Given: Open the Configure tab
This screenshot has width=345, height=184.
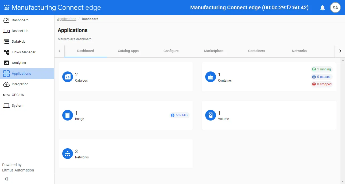Looking at the screenshot, I should (x=171, y=51).
